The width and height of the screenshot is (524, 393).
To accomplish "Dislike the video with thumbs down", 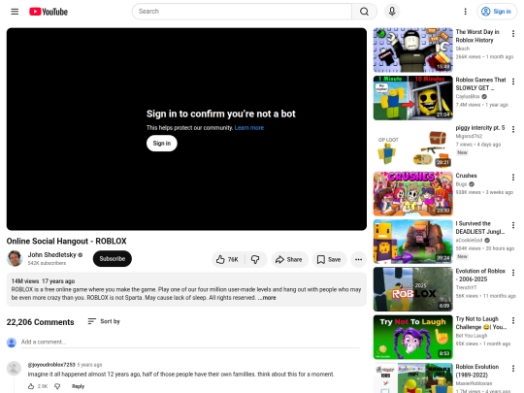I will click(x=255, y=259).
